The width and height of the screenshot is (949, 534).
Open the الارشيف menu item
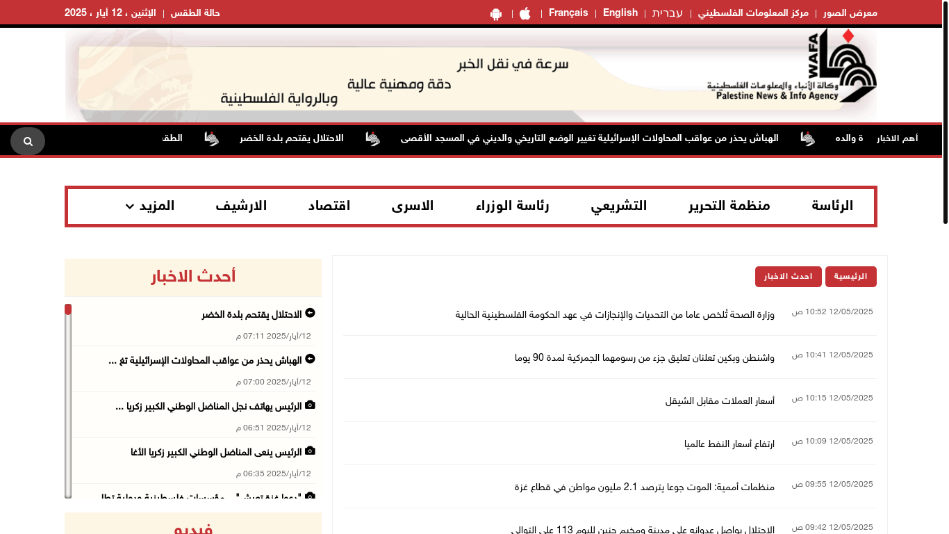(241, 206)
